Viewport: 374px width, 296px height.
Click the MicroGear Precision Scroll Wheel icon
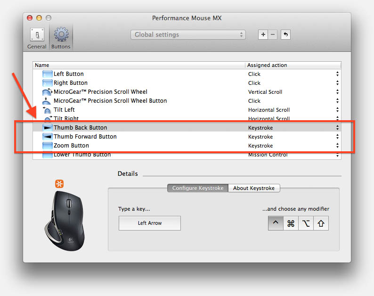pos(47,92)
